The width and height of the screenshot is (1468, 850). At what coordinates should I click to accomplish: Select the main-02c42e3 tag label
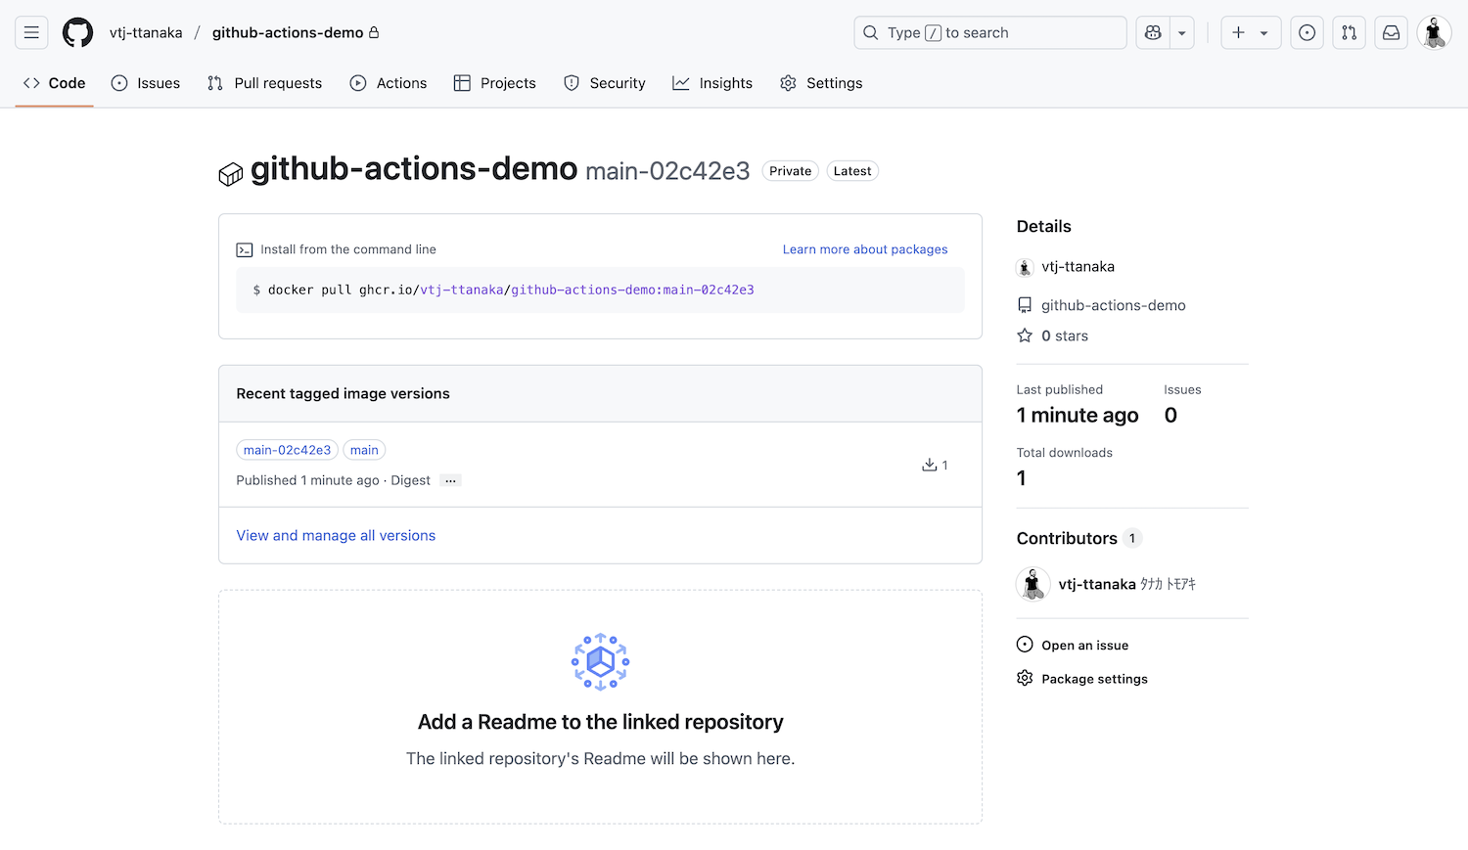tap(287, 450)
